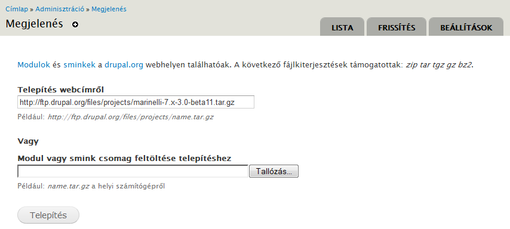Click the Telepítés install button

[x=48, y=215]
